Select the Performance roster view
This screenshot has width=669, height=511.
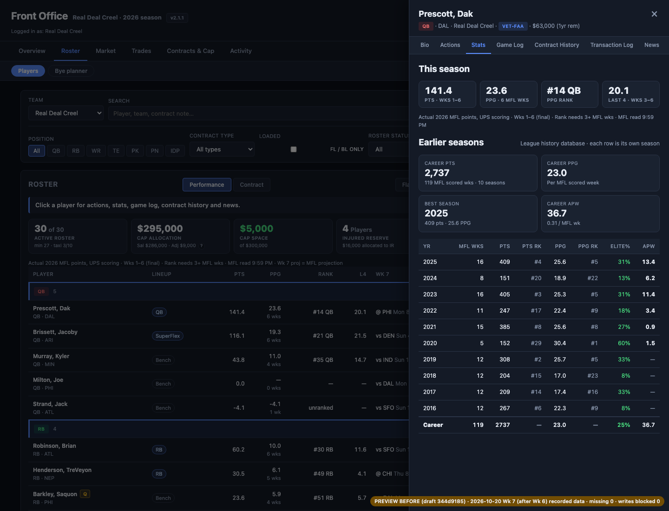coord(207,185)
